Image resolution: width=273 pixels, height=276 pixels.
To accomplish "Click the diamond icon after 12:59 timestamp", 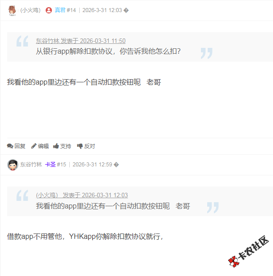I will (x=116, y=165).
